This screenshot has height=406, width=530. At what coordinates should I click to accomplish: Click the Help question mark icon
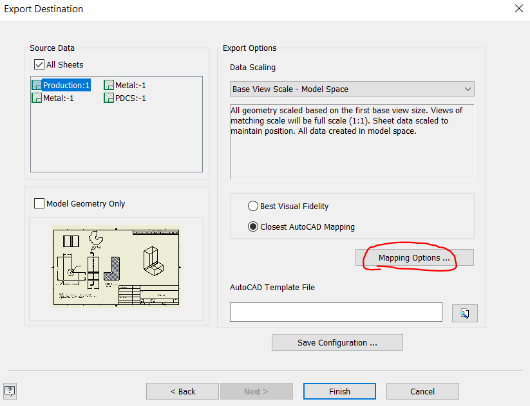9,391
